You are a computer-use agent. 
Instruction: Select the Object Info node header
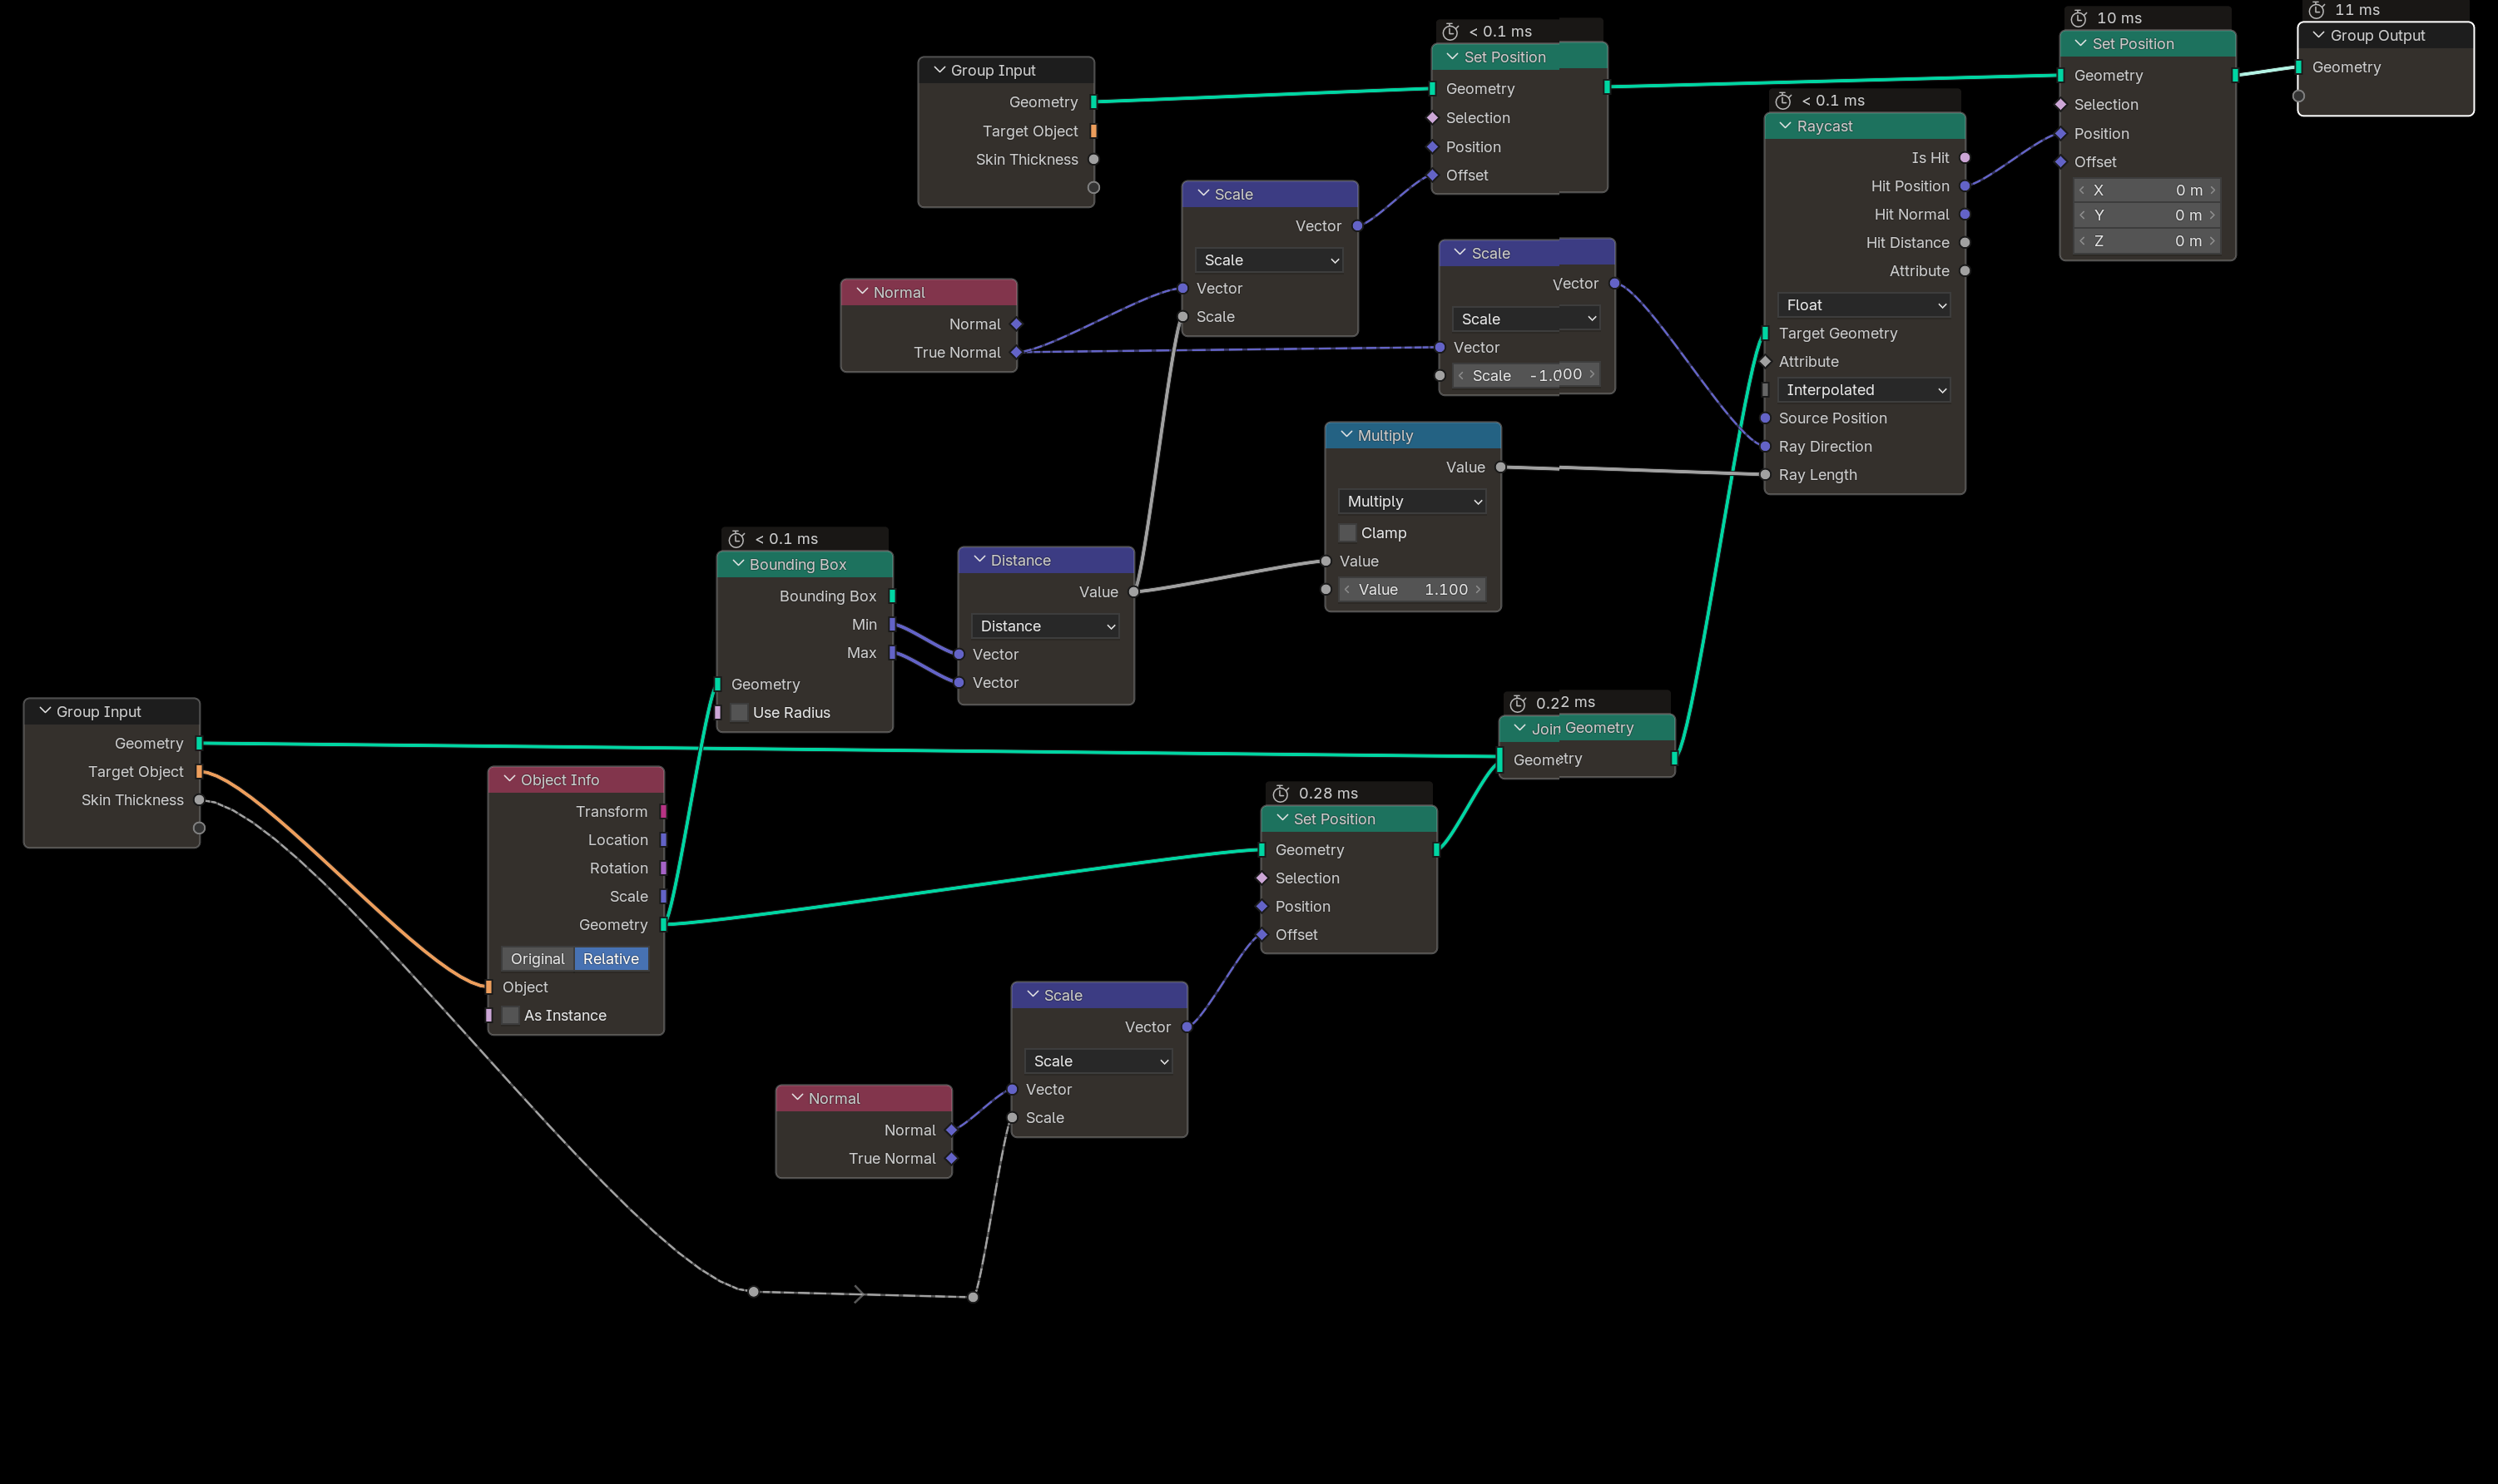point(576,779)
